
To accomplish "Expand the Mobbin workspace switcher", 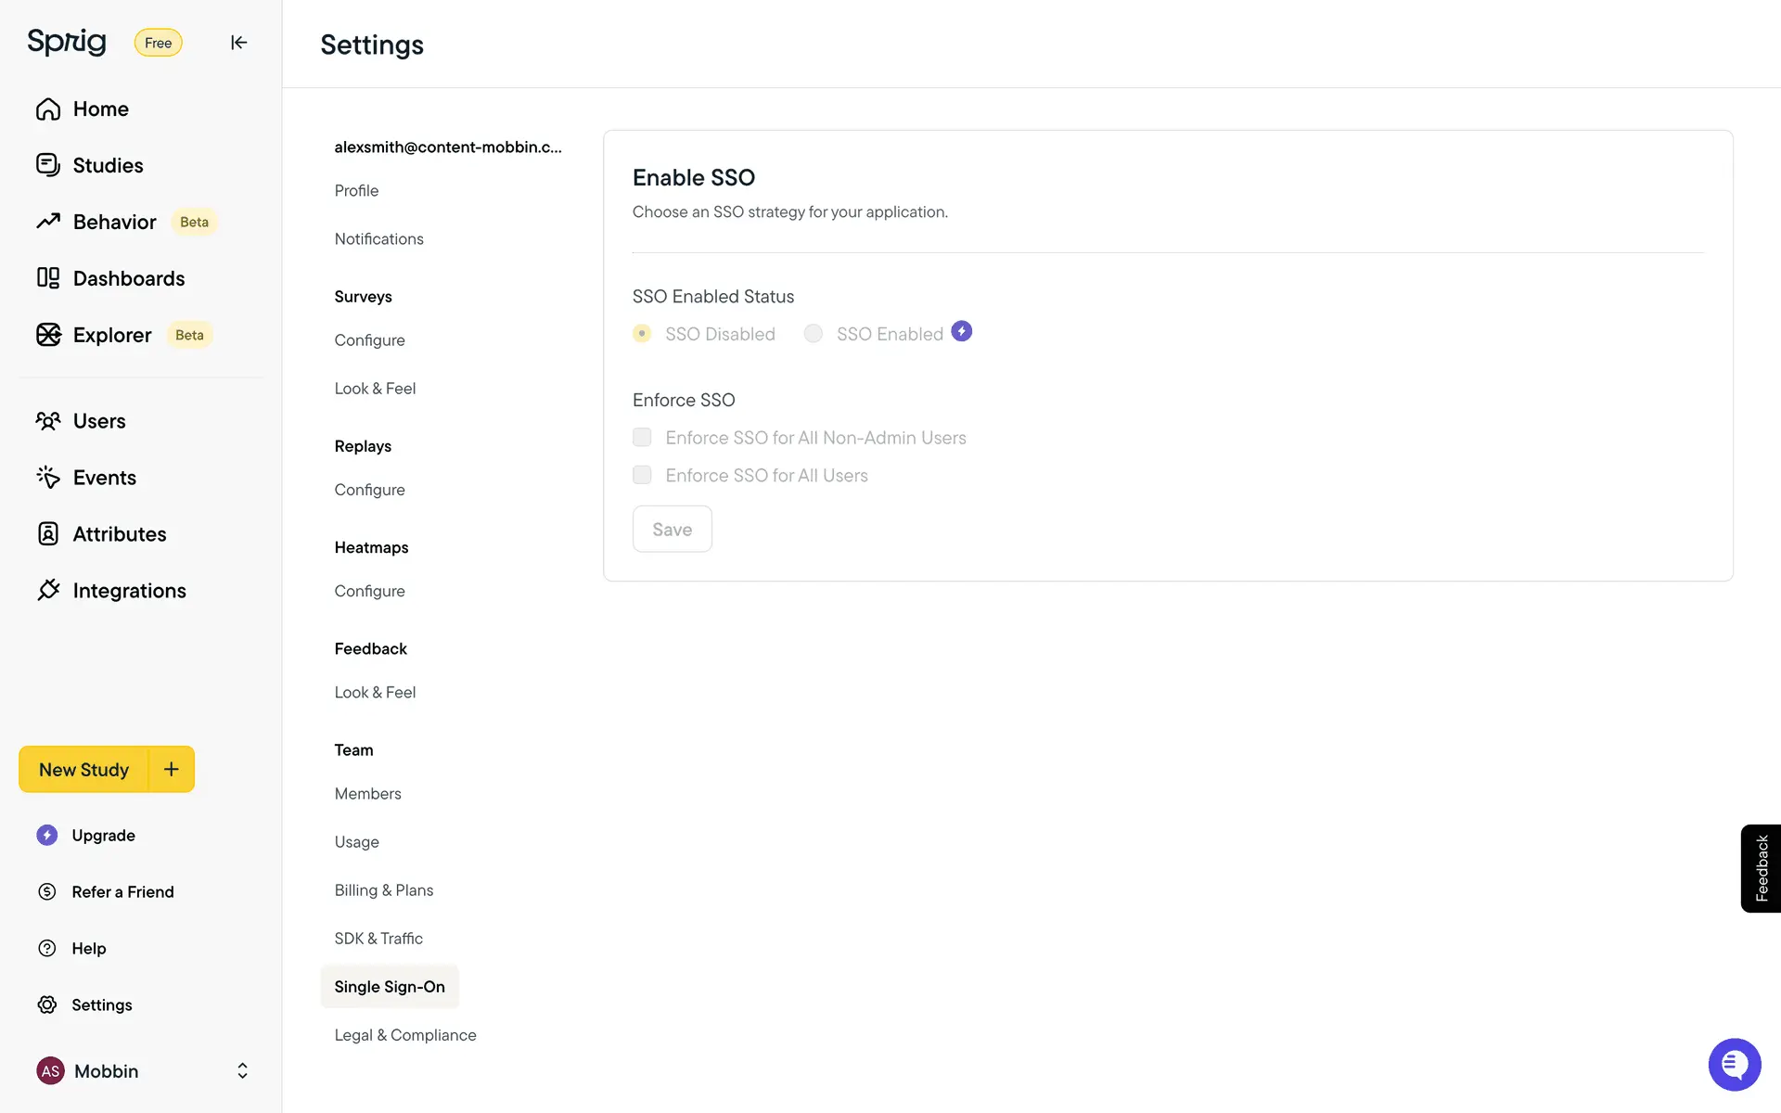I will 242,1071.
